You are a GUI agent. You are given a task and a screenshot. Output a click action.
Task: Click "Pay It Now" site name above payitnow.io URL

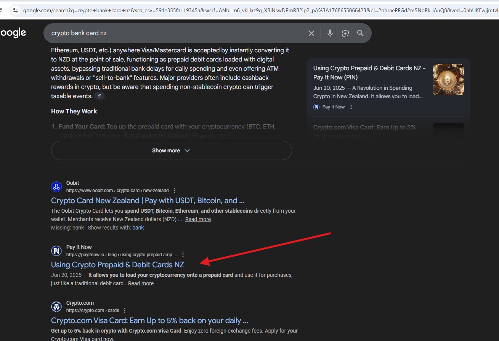(79, 247)
